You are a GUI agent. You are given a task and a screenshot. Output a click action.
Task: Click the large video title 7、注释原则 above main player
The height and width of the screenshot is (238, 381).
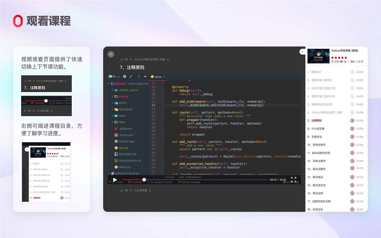pyautogui.click(x=132, y=68)
